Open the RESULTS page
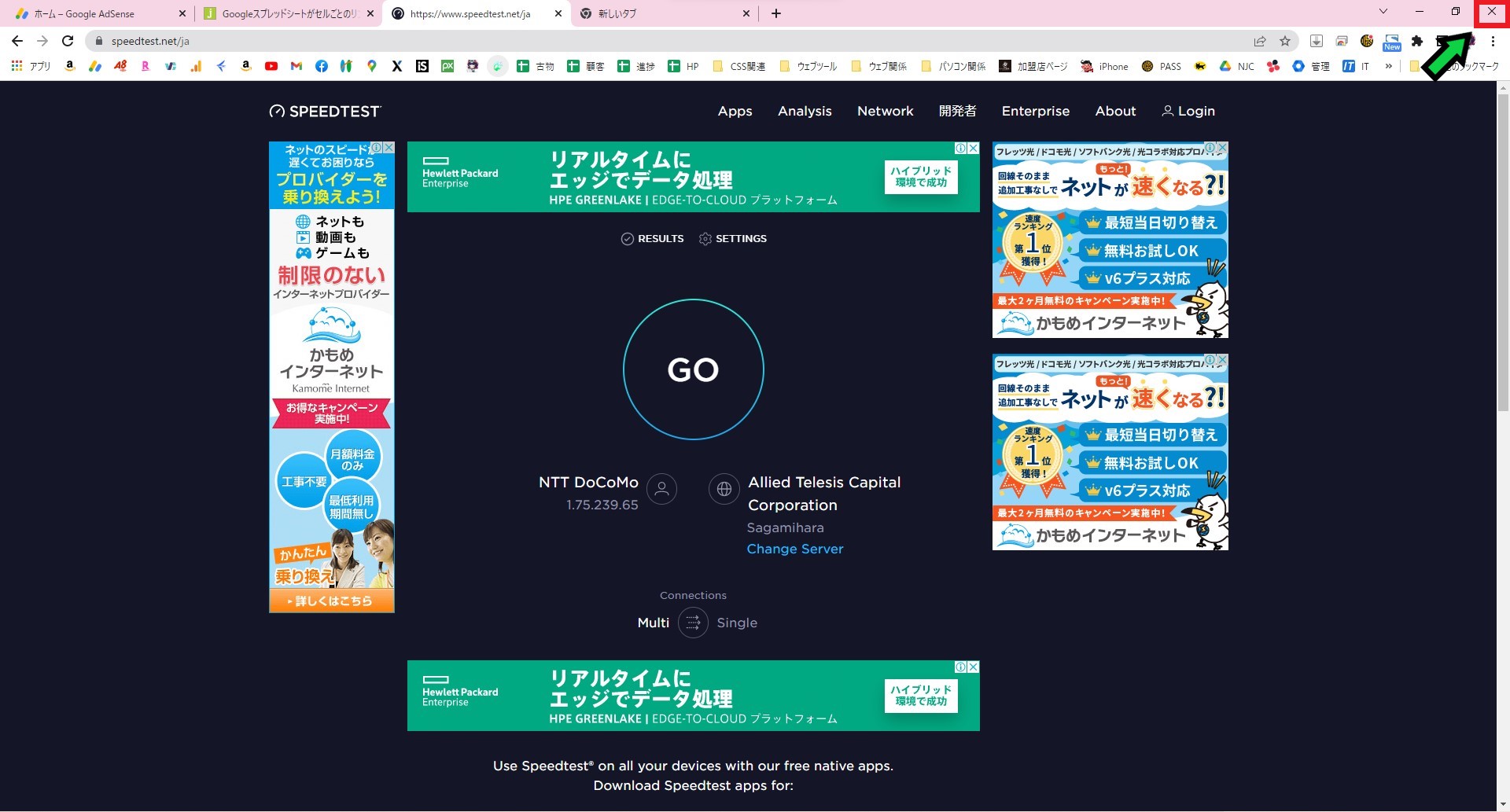 tap(652, 238)
